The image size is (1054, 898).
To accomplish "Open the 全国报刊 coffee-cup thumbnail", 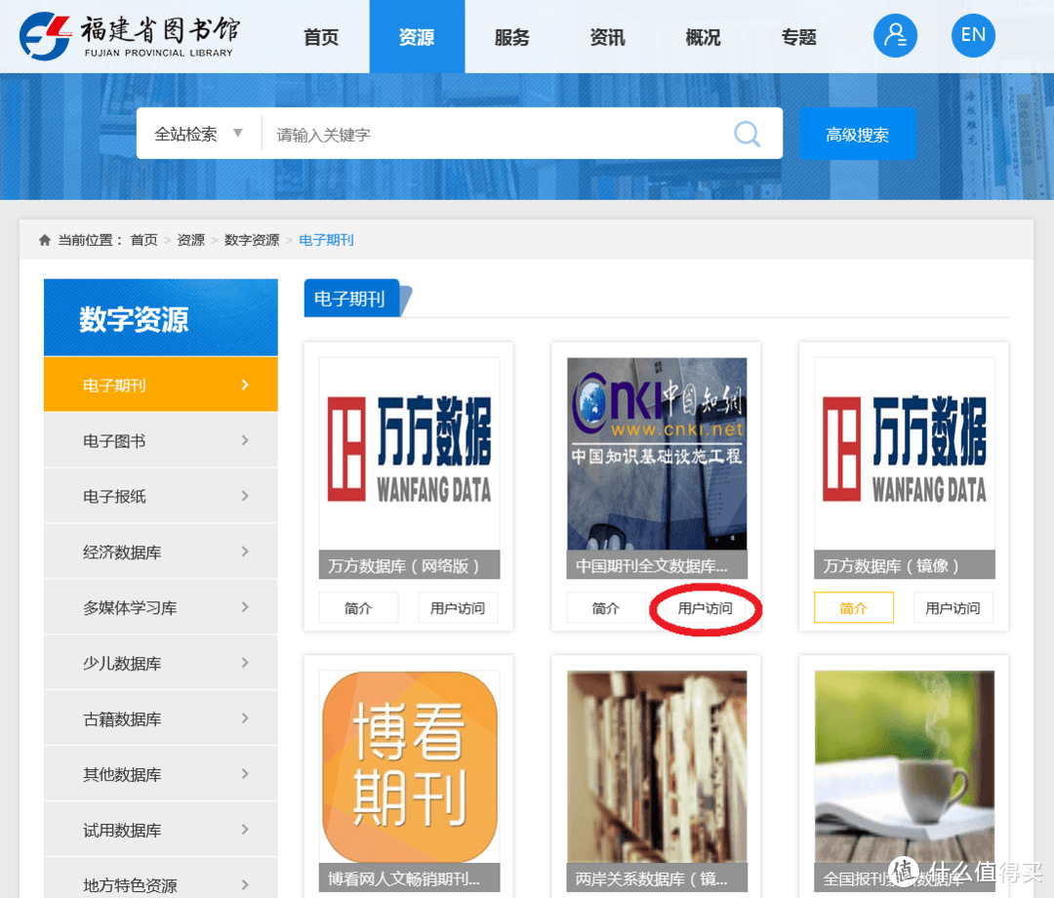I will pos(904,766).
